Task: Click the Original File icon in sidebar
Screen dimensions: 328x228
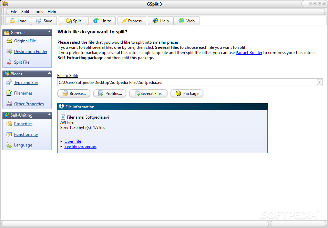Action: click(9, 41)
